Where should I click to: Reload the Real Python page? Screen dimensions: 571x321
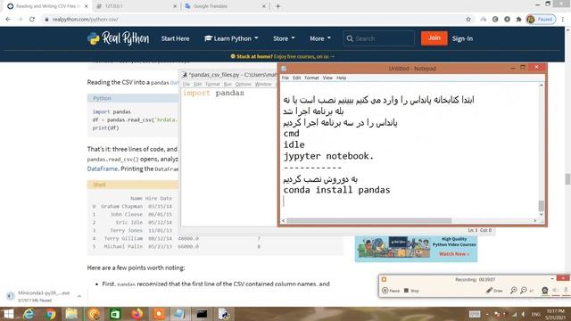point(32,20)
